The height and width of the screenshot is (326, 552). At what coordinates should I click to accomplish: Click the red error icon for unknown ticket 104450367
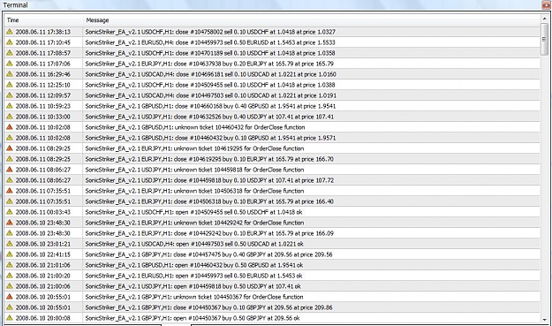(x=10, y=297)
